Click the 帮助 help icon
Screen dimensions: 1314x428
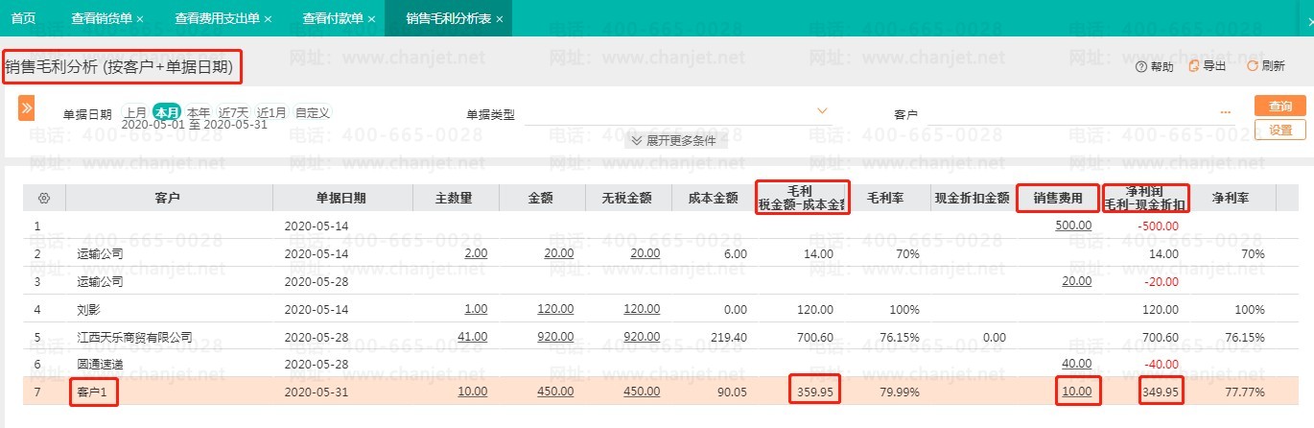pyautogui.click(x=1140, y=67)
